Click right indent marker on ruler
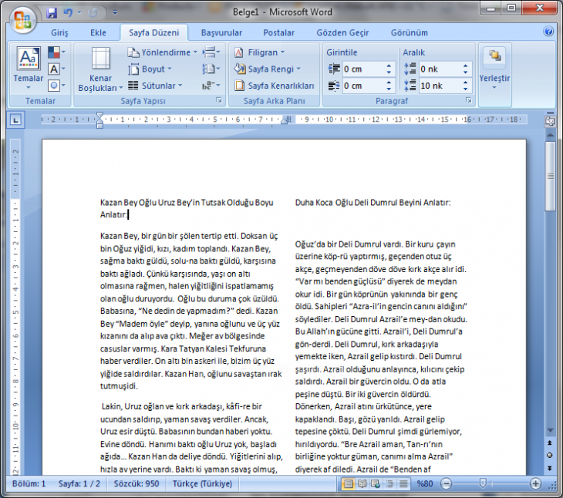 point(285,120)
